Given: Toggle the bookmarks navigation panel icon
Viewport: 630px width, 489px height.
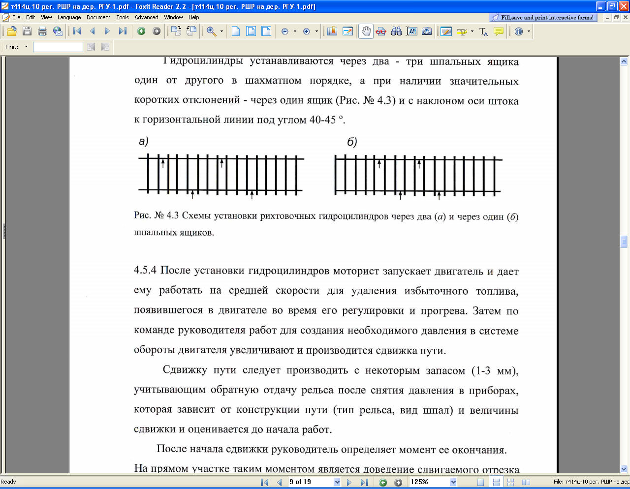Looking at the screenshot, I should [332, 31].
